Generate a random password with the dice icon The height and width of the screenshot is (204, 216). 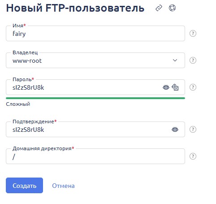[x=175, y=87]
